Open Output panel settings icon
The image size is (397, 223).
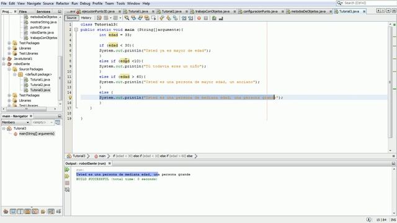click(x=67, y=190)
